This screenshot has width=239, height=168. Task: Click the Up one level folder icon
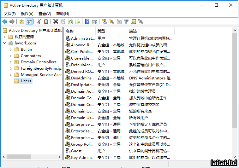pos(21,21)
